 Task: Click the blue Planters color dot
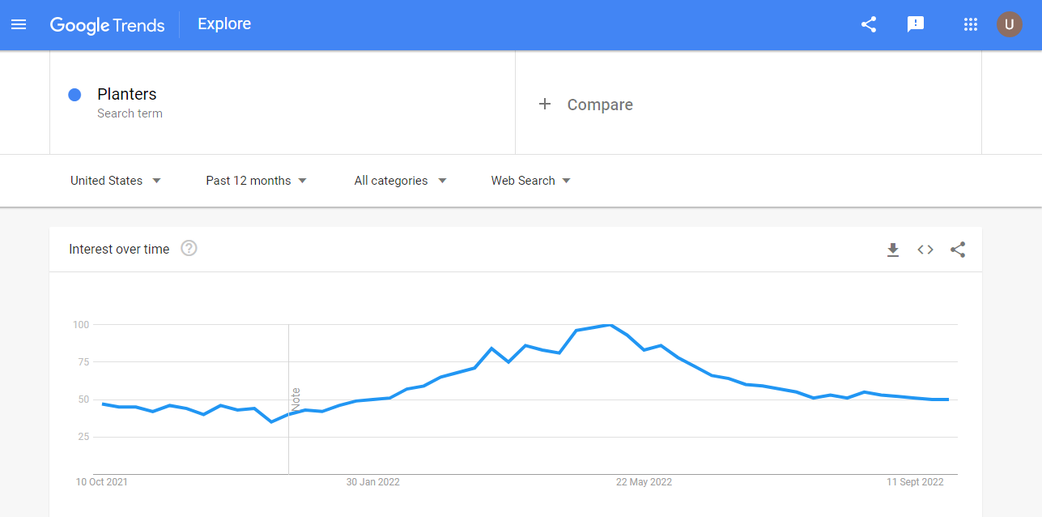coord(75,95)
